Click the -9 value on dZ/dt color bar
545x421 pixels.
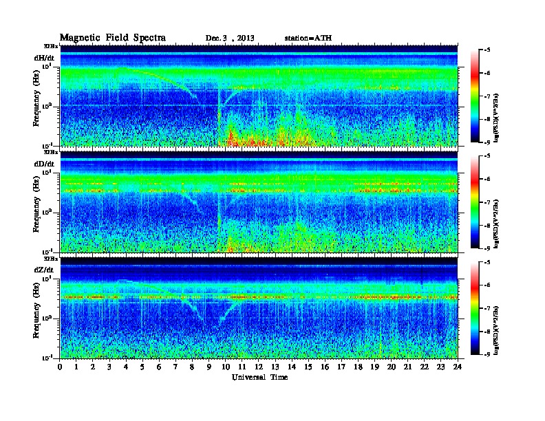(x=487, y=354)
